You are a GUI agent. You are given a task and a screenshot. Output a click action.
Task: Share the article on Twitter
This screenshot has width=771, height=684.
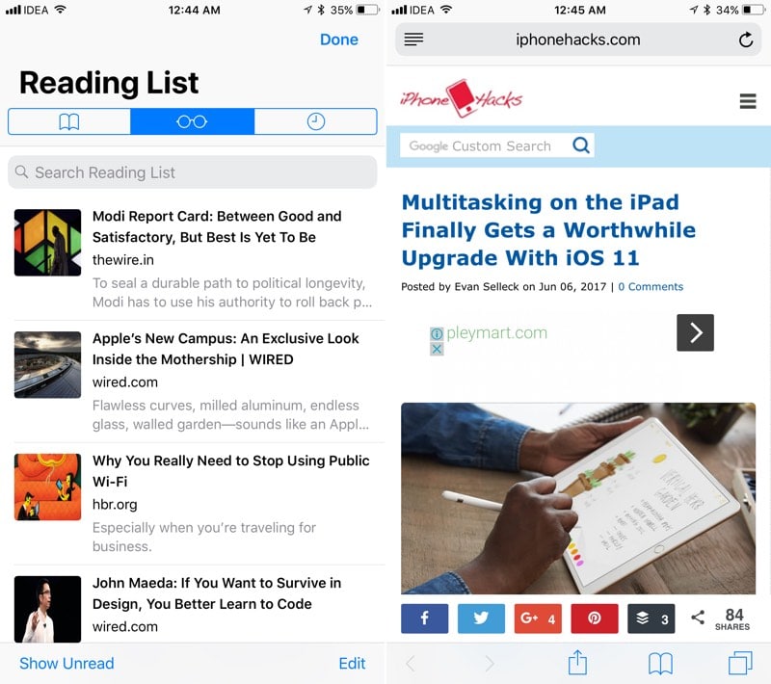coord(481,618)
